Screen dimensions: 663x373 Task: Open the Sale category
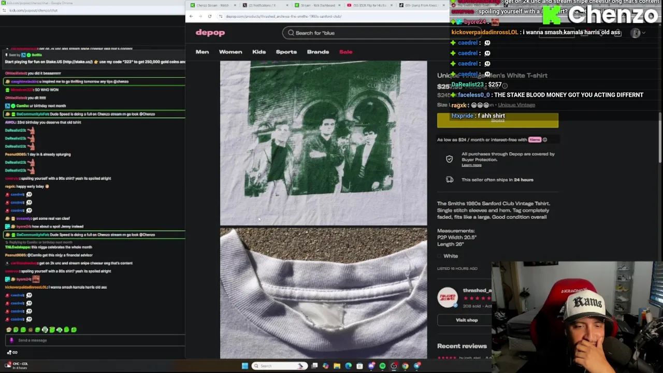(345, 52)
